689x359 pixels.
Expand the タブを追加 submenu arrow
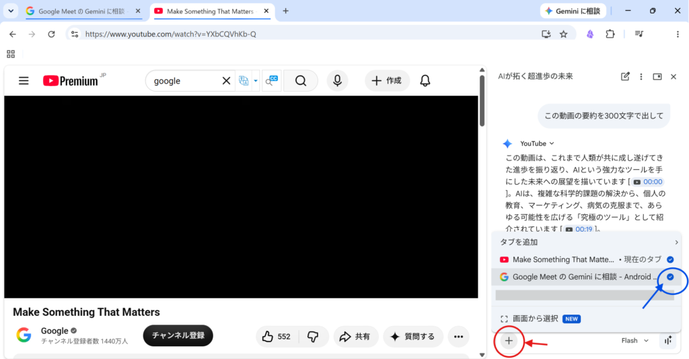pyautogui.click(x=676, y=242)
